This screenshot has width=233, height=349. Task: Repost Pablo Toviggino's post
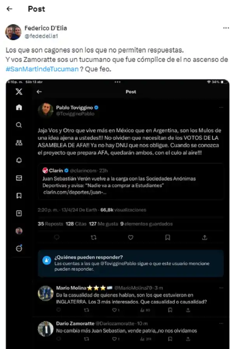(94, 237)
